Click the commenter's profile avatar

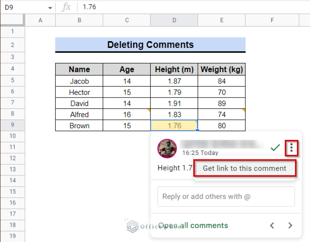[x=167, y=148]
